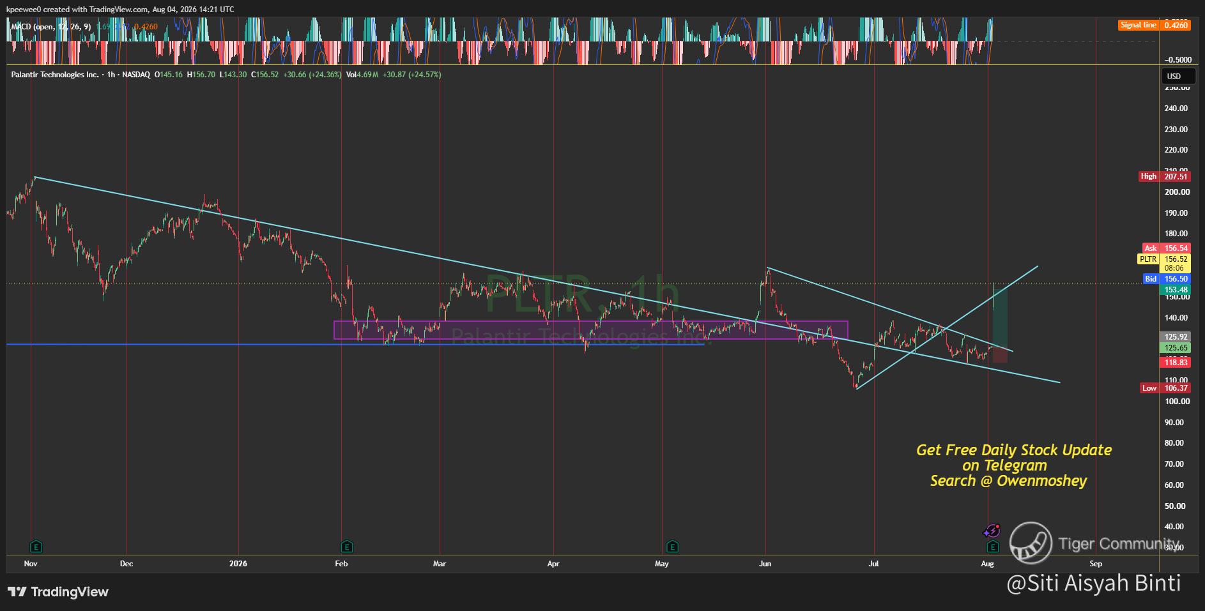Open the earnings marker above Feb
The width and height of the screenshot is (1205, 611).
(x=347, y=547)
